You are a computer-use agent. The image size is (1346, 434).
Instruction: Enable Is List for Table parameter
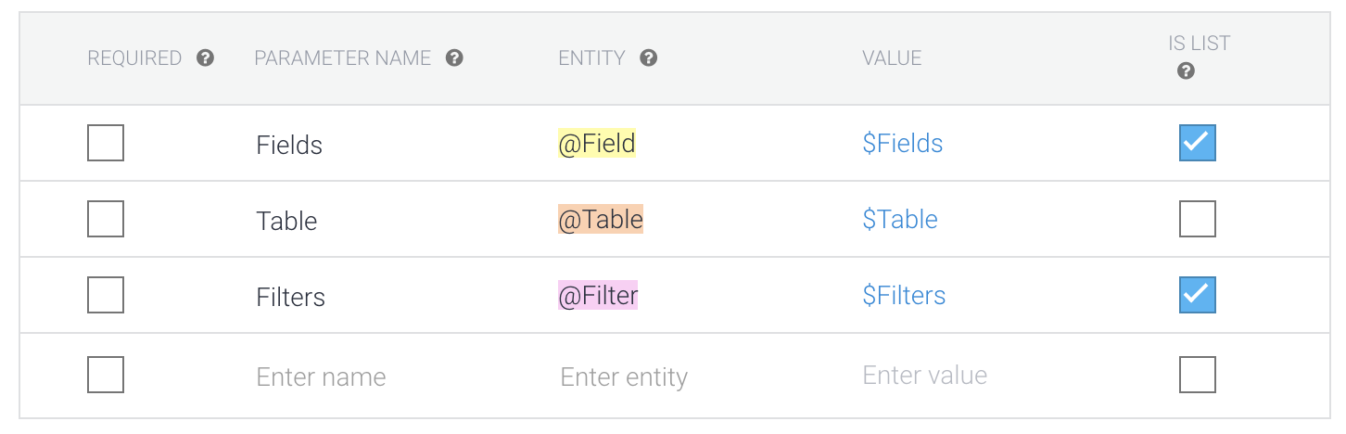[x=1197, y=220]
